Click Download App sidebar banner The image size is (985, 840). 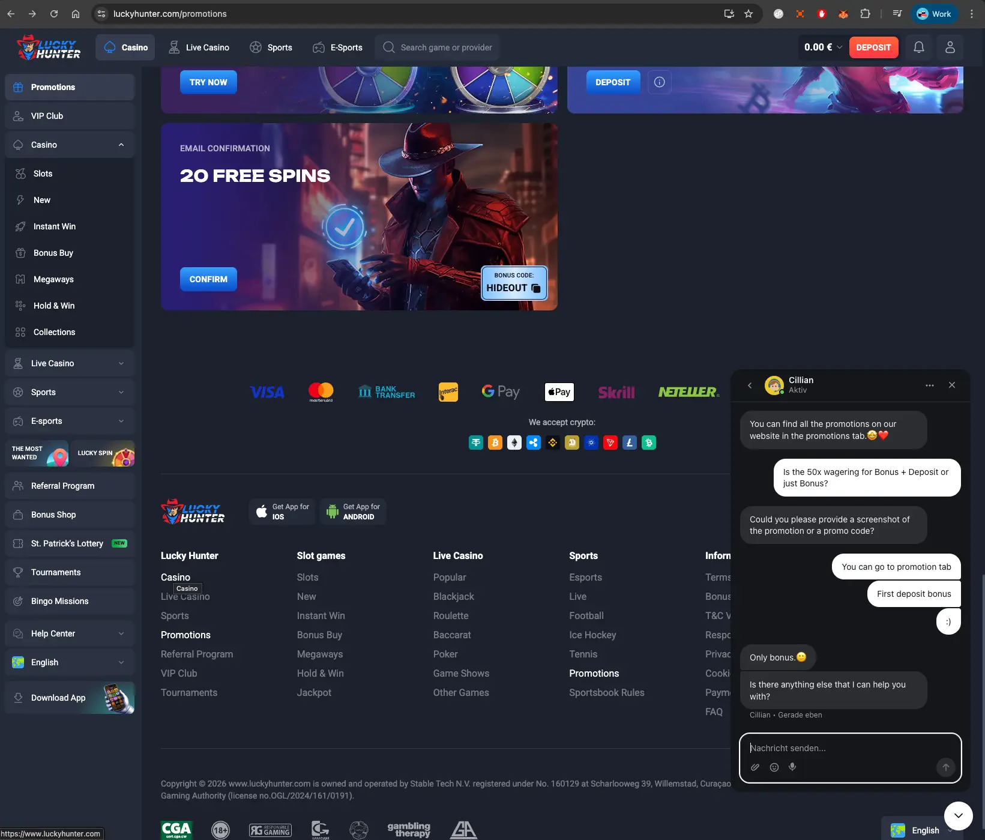click(70, 698)
